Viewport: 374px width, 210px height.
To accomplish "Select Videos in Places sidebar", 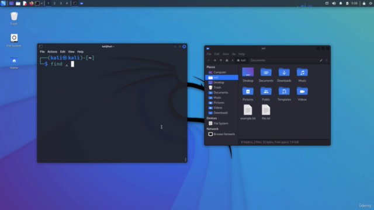I will (x=221, y=107).
